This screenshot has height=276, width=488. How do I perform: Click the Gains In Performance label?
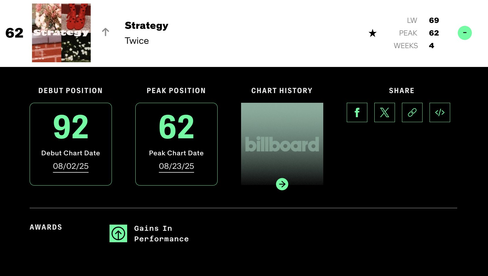click(161, 234)
